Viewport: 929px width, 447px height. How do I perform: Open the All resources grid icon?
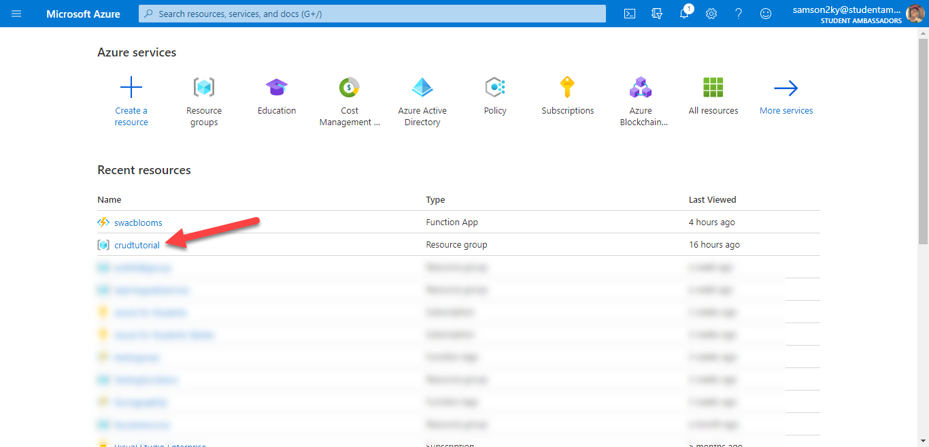point(713,87)
